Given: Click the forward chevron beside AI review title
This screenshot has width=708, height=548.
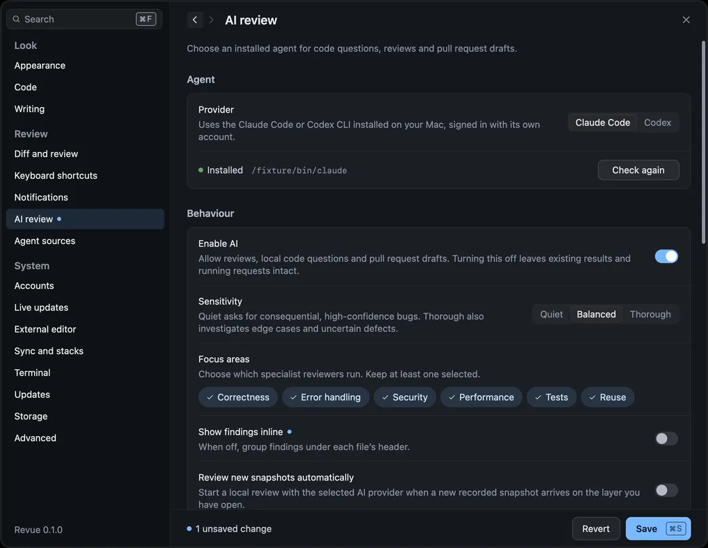Looking at the screenshot, I should click(x=211, y=20).
